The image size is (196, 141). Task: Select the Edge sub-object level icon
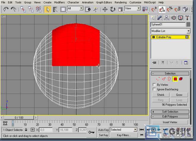click(x=164, y=79)
